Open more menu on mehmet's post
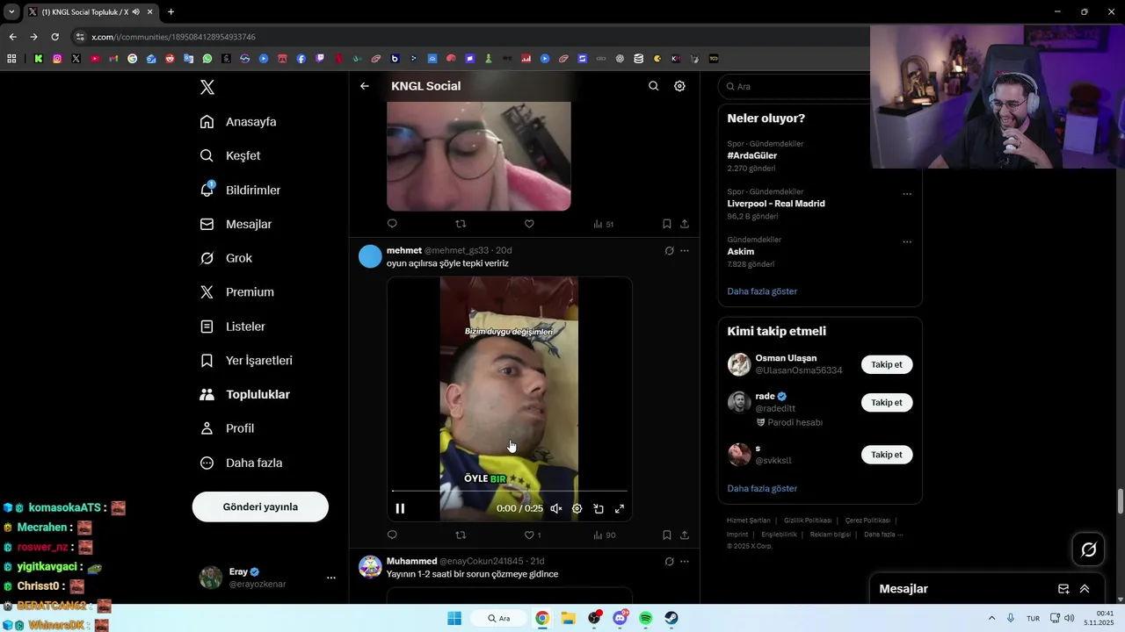The height and width of the screenshot is (632, 1125). (x=685, y=250)
